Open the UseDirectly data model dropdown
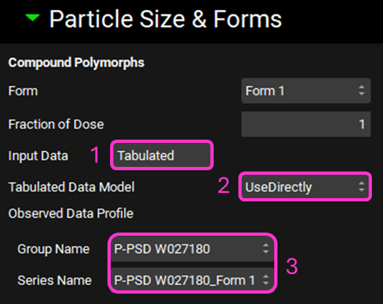Image resolution: width=383 pixels, height=304 pixels. (305, 187)
